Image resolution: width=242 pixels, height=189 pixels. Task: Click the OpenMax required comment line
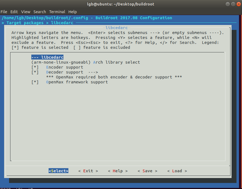114,77
